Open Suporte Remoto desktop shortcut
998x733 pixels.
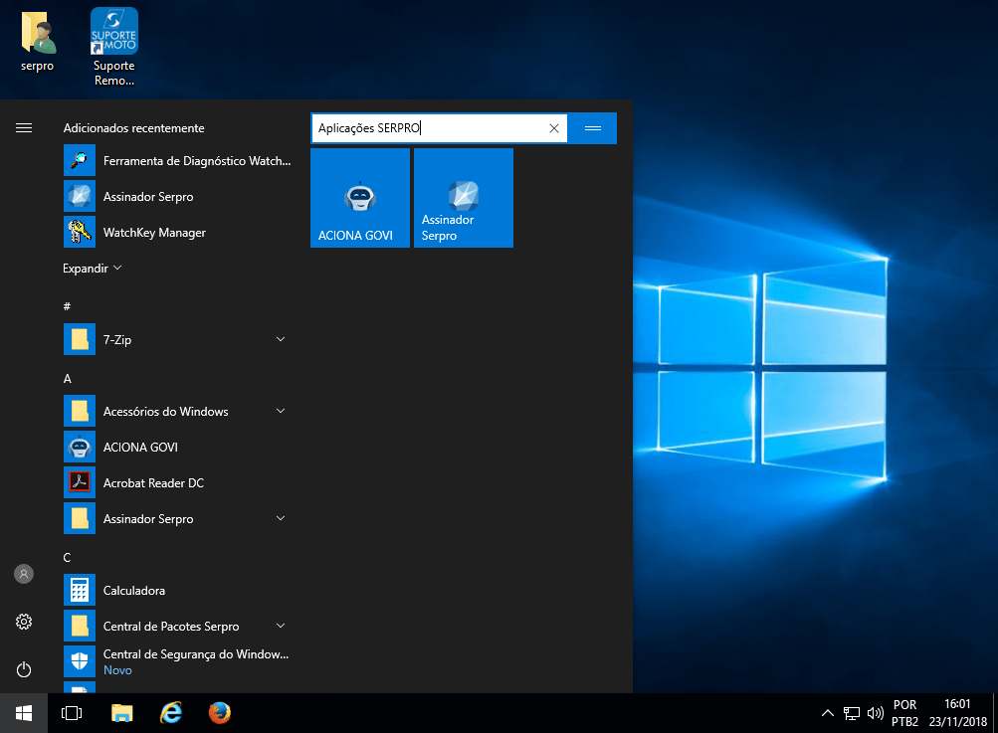[x=113, y=45]
